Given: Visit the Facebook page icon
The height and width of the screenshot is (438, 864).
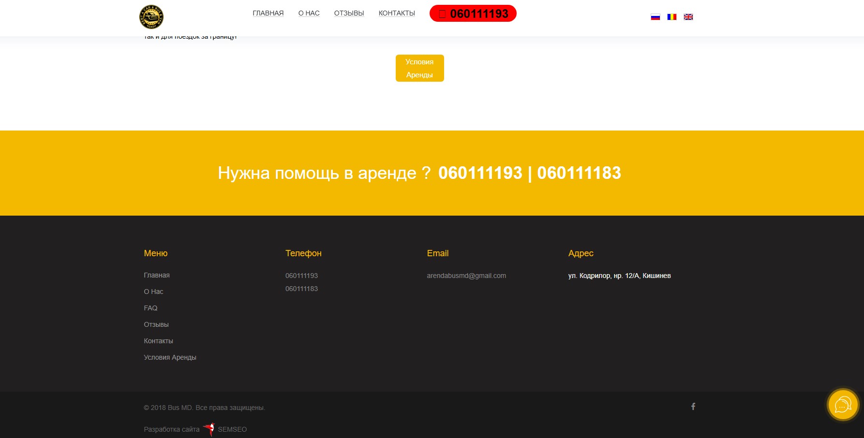Looking at the screenshot, I should click(x=693, y=407).
